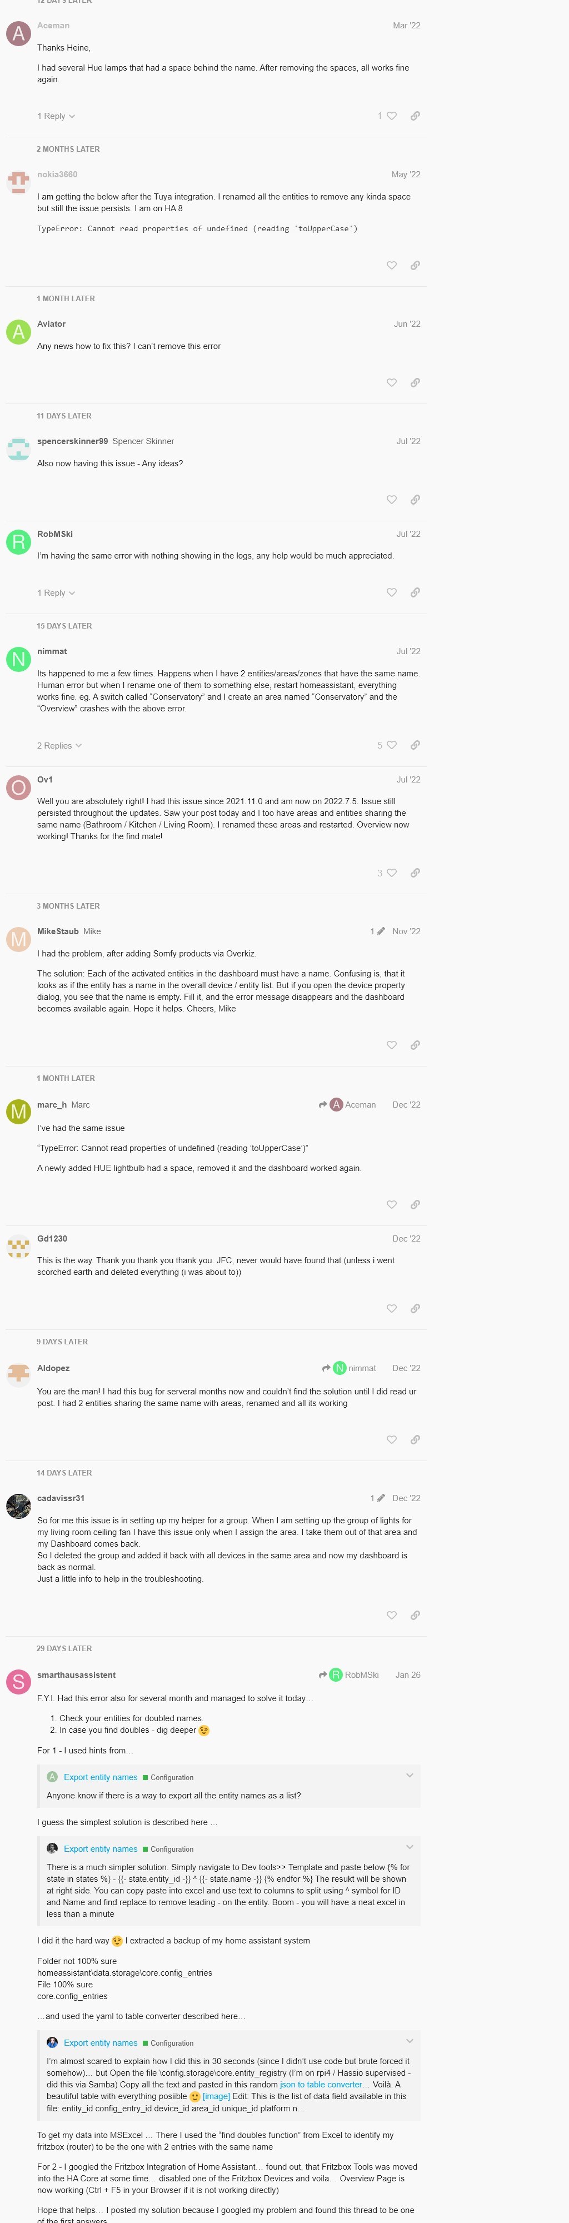Expand Aceman's 1 Reply list
This screenshot has height=2223, width=569.
pos(56,117)
